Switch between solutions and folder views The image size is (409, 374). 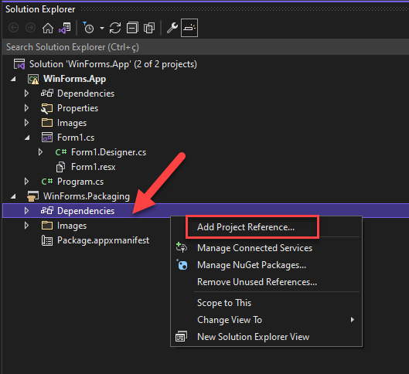click(65, 28)
